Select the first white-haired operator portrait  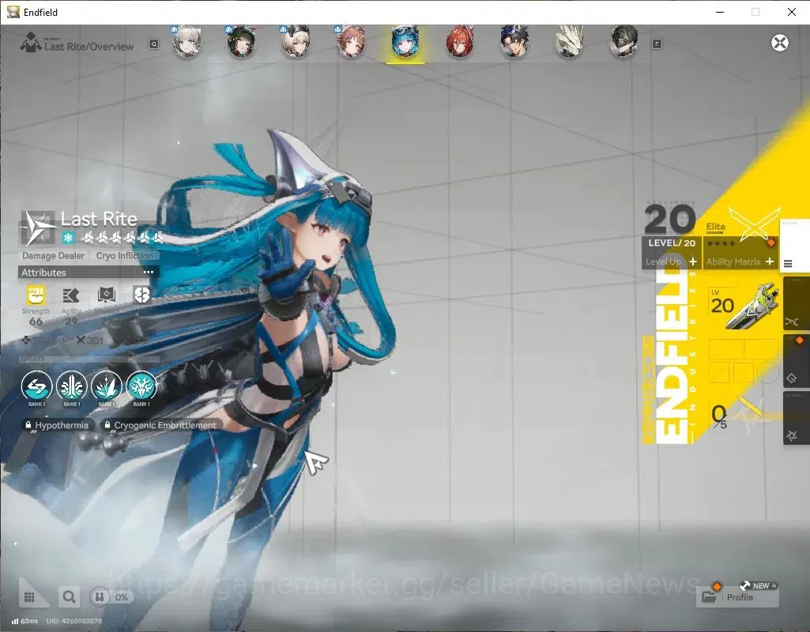pyautogui.click(x=186, y=41)
